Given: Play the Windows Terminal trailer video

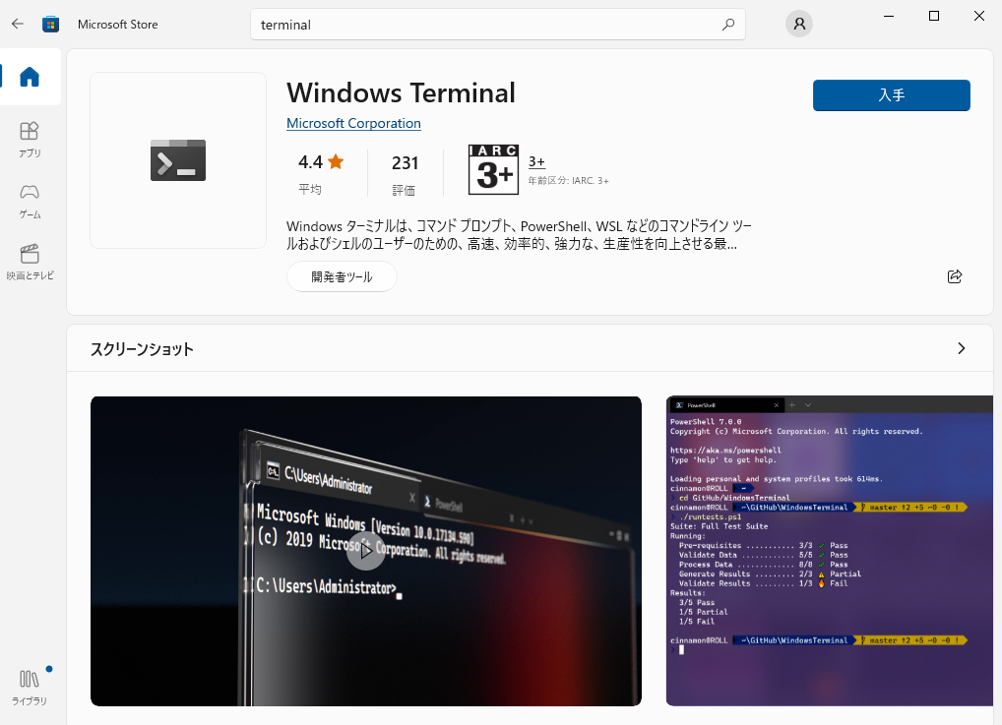Looking at the screenshot, I should click(365, 551).
